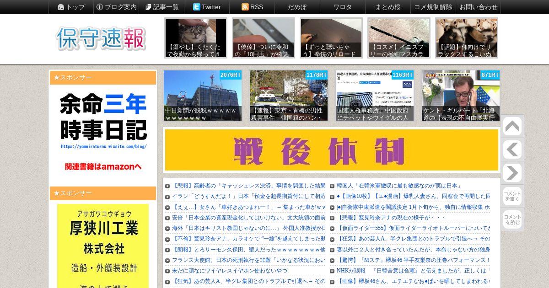Open 国連人権事務所 1163RT article image
The height and width of the screenshot is (288, 549).
click(375, 96)
